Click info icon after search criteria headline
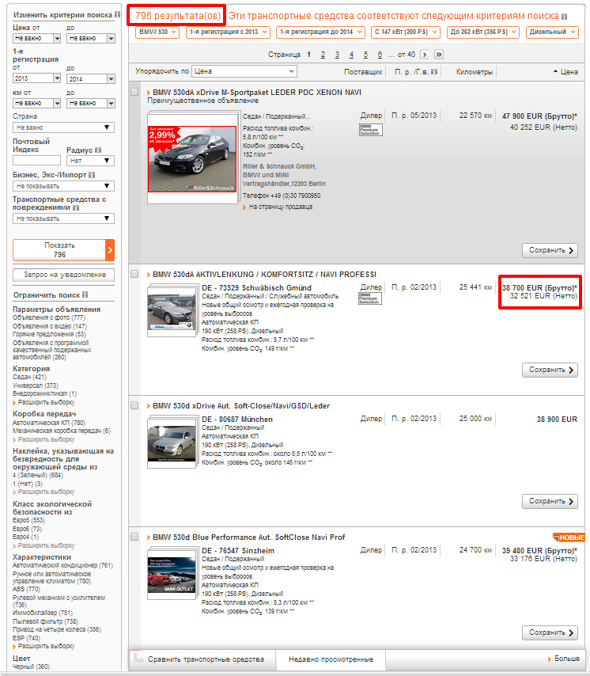590x676 pixels. [x=564, y=17]
